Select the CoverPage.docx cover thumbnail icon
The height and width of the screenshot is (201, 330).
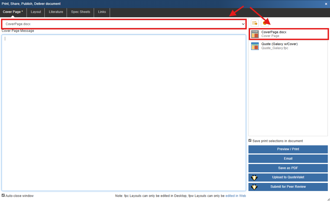pos(255,34)
